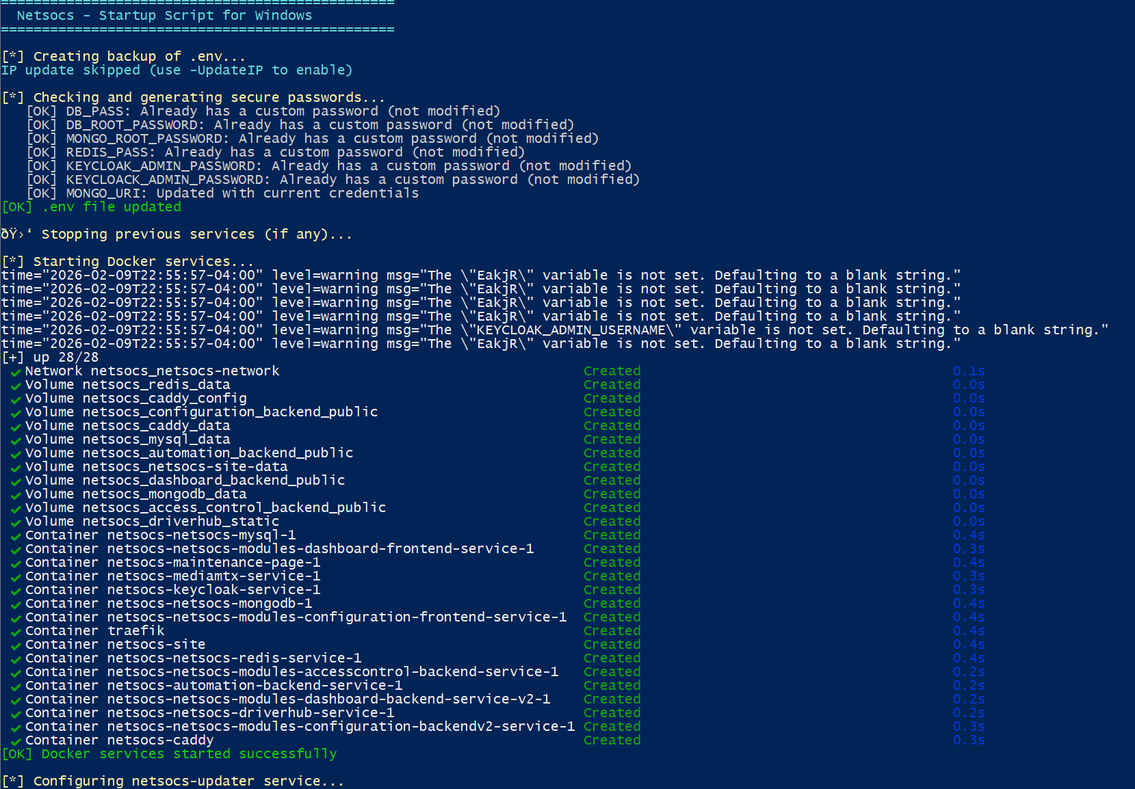Click the checkmark beside netsocs_driverhub_static volume

point(15,522)
